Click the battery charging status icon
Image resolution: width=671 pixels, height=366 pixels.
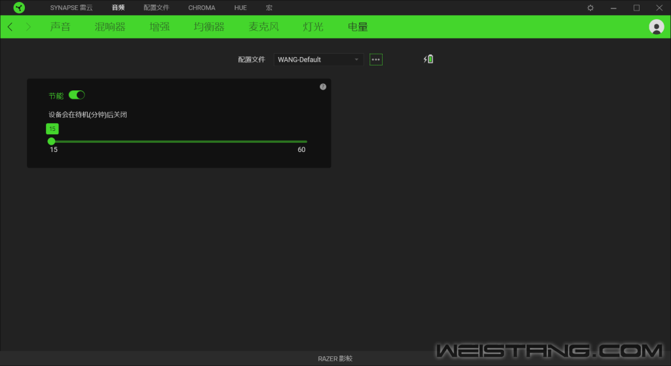coord(429,59)
